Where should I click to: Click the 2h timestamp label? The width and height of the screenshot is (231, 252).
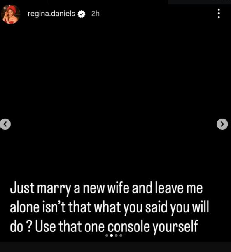pyautogui.click(x=96, y=14)
